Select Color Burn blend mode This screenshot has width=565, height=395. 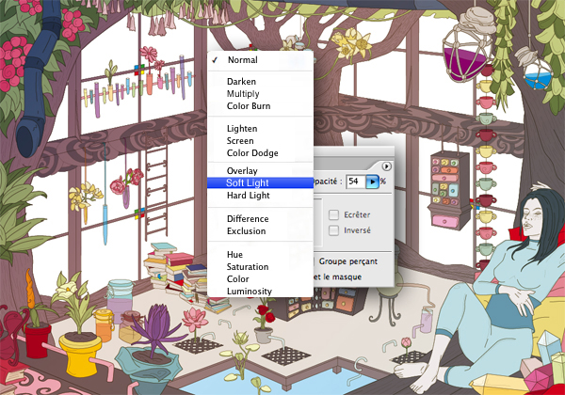[260, 106]
